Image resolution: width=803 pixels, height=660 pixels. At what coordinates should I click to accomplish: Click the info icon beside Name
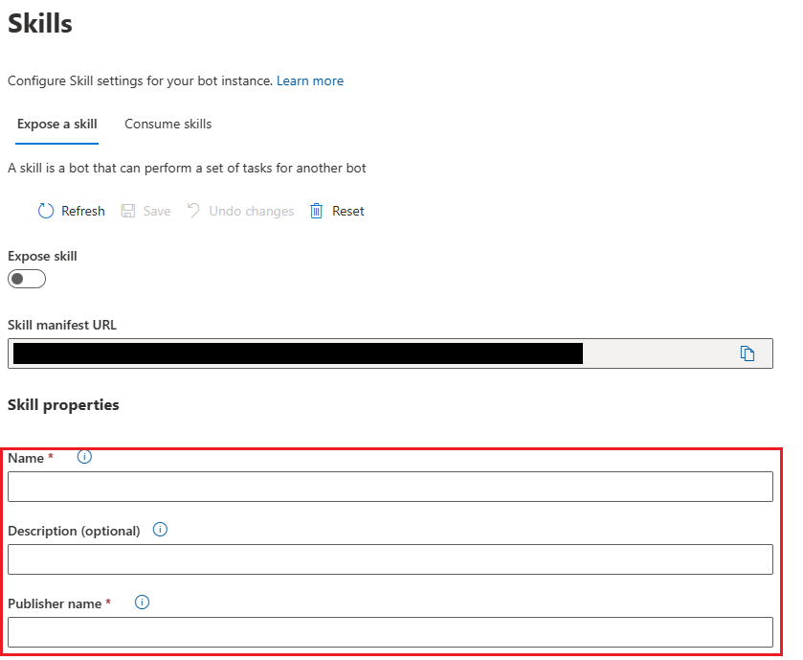click(x=84, y=457)
